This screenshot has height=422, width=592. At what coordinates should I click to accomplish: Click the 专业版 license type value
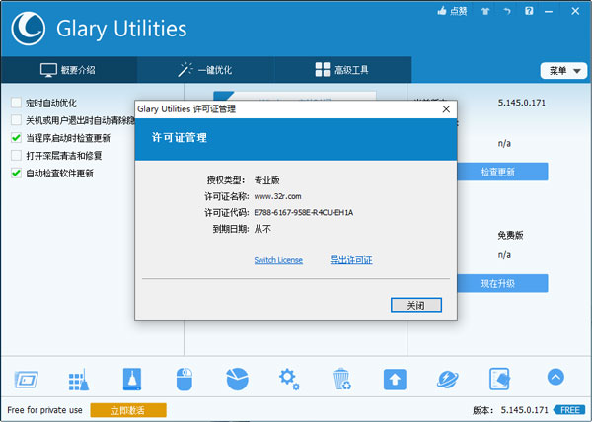(267, 180)
